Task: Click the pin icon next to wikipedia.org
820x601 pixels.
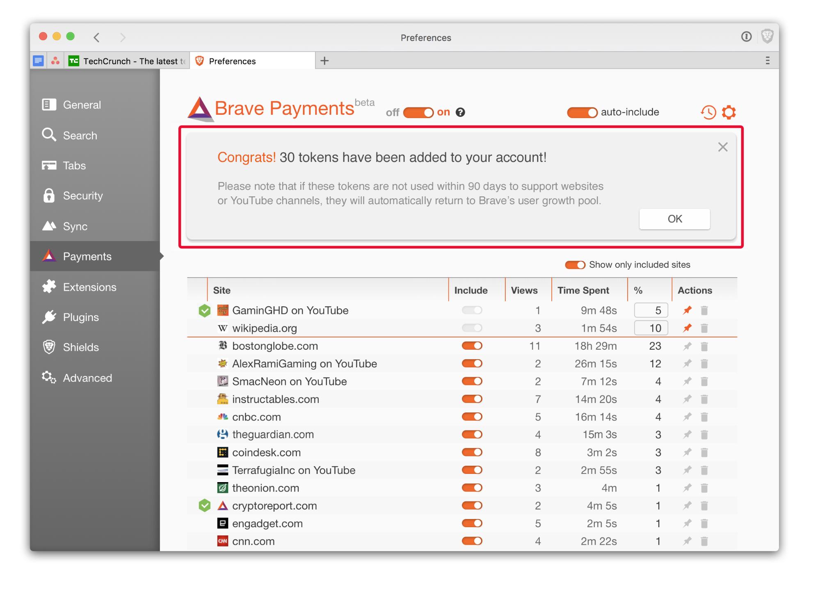Action: pyautogui.click(x=687, y=328)
